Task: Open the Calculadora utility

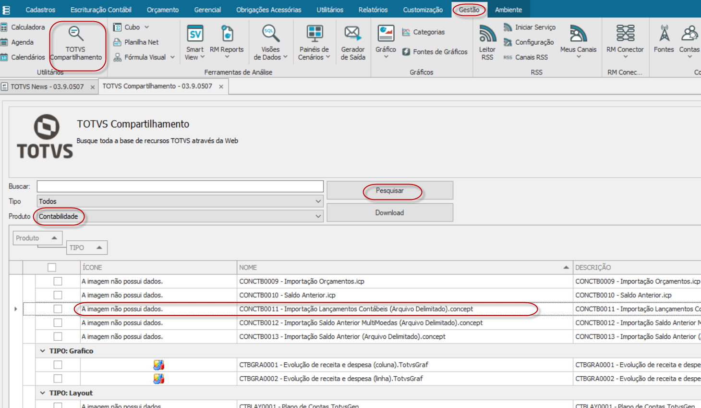Action: 23,27
